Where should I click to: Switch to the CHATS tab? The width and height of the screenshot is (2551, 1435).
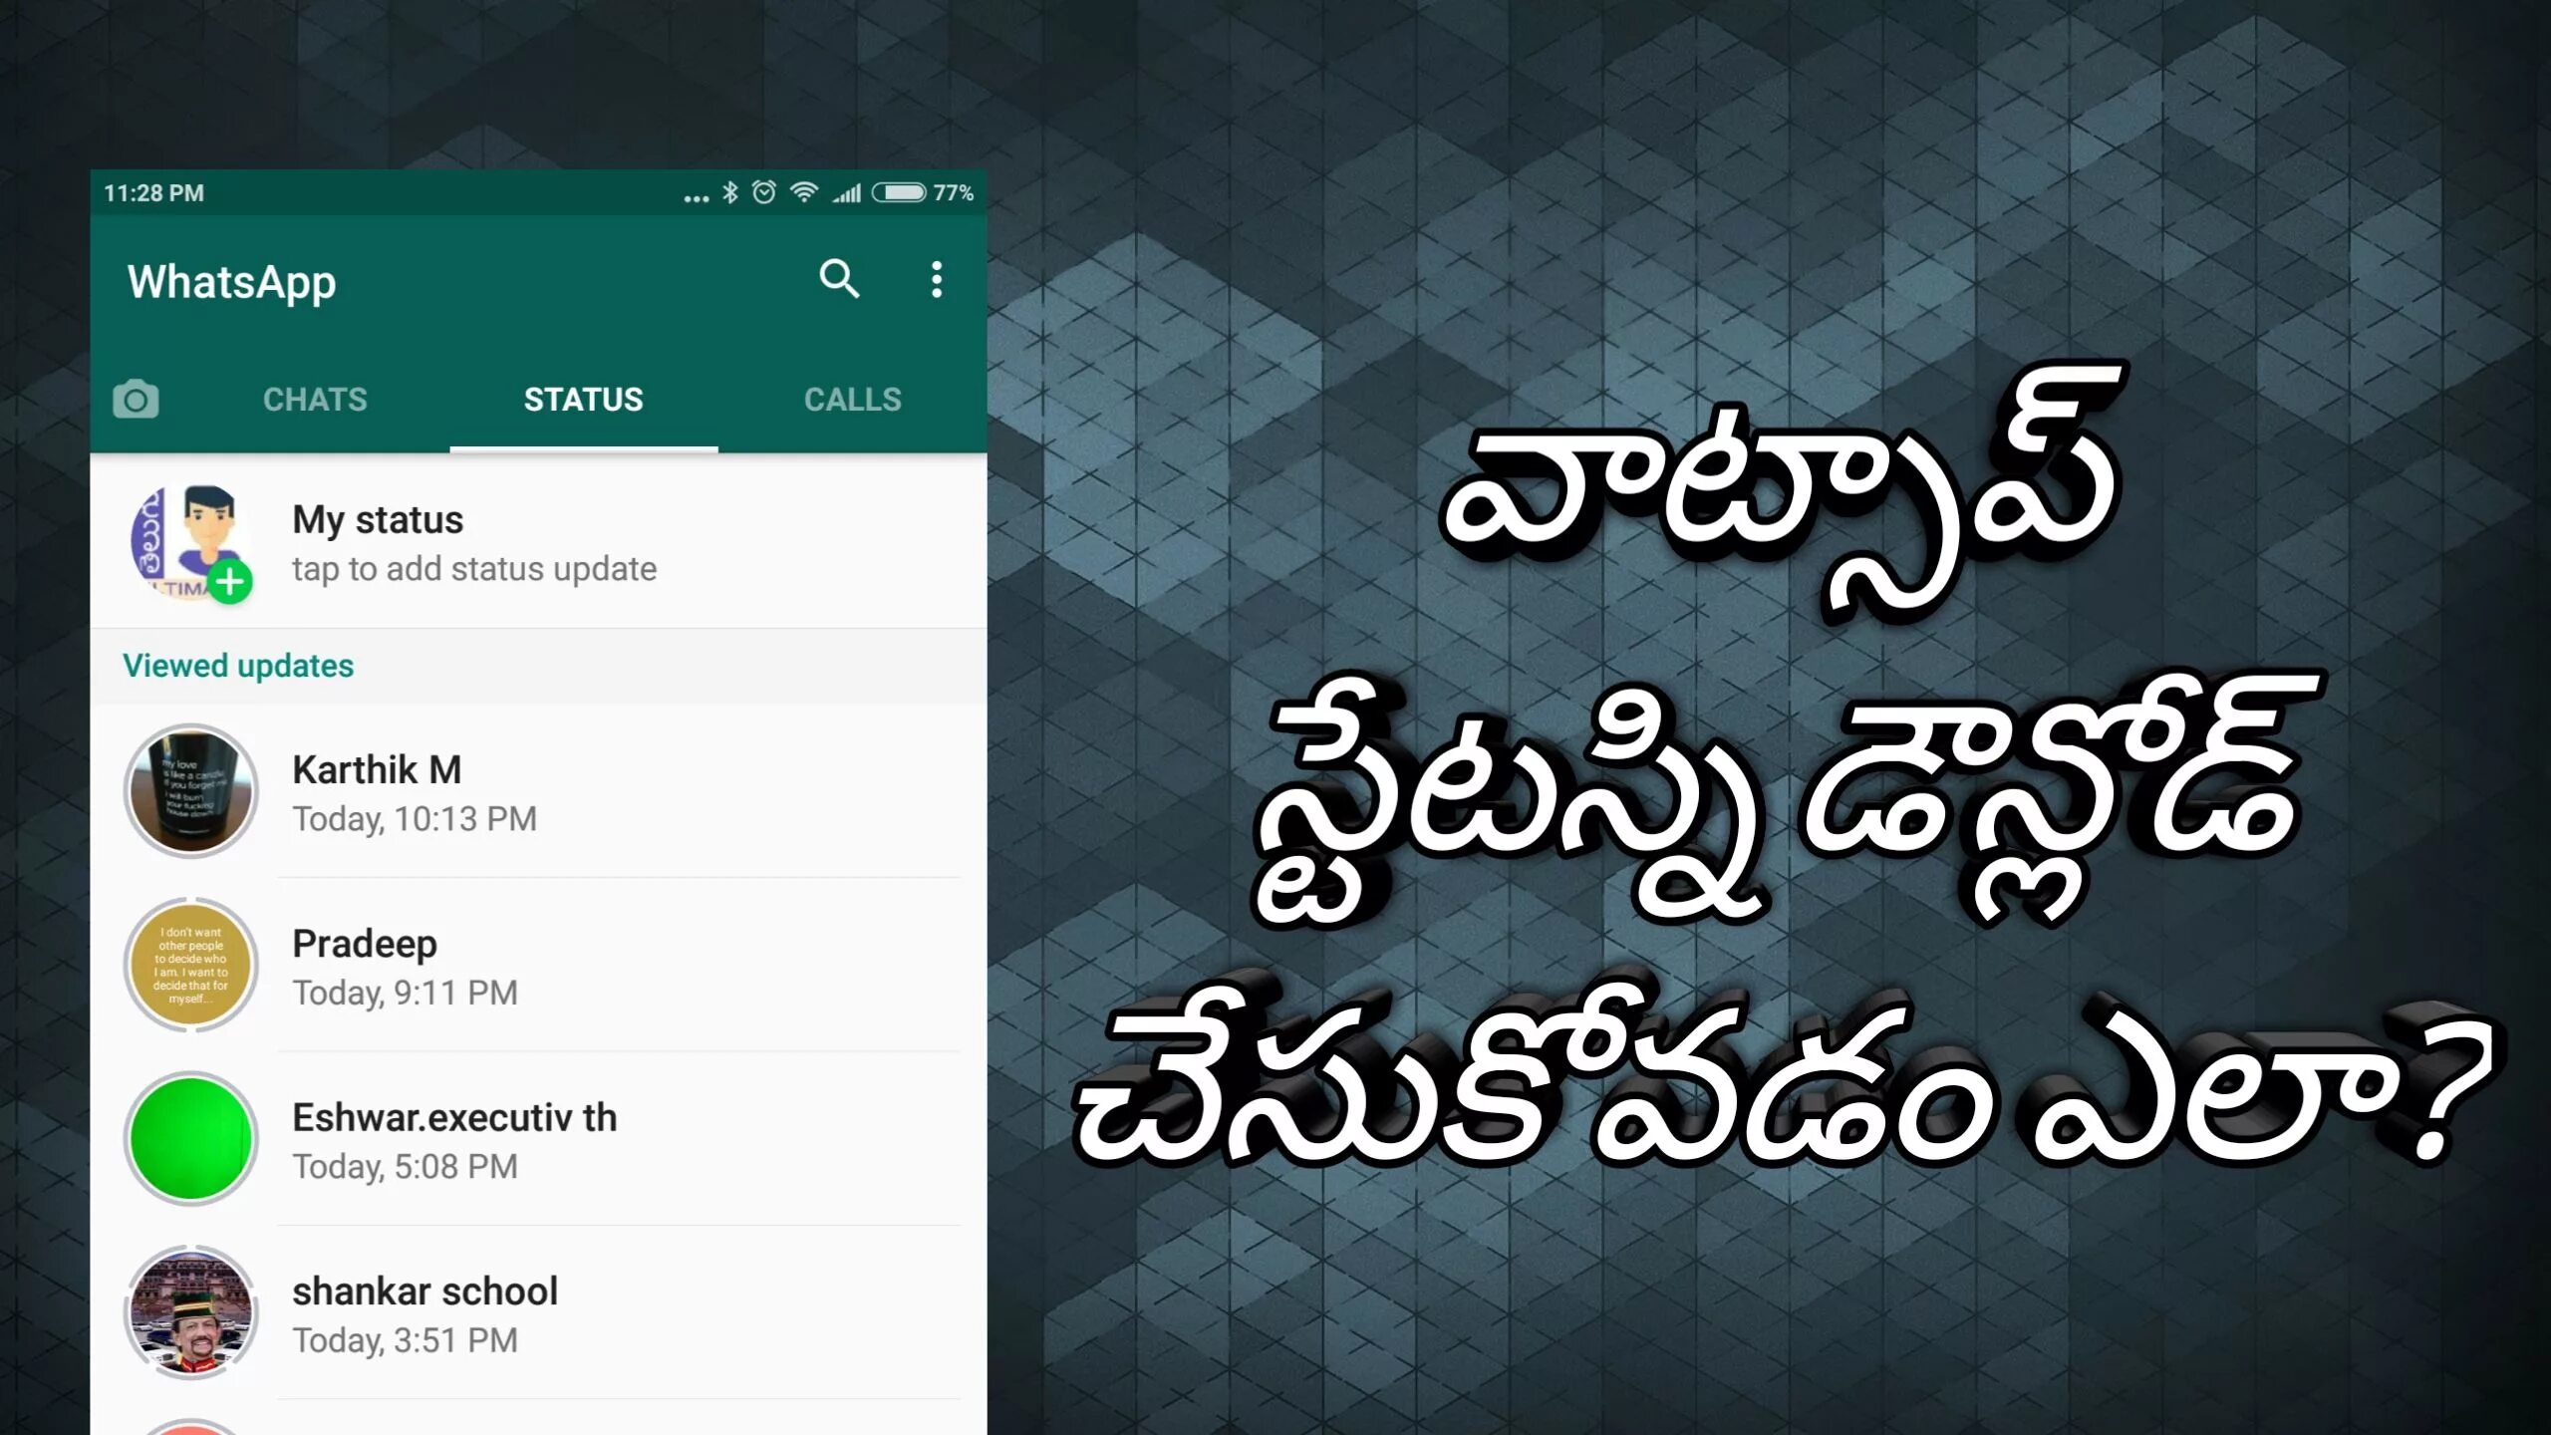pos(314,398)
